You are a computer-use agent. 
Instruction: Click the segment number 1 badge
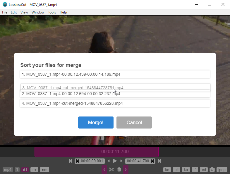(x=17, y=170)
